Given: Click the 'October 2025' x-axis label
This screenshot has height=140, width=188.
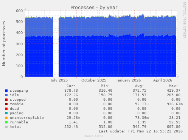Looking at the screenshot, I should coord(94,80).
